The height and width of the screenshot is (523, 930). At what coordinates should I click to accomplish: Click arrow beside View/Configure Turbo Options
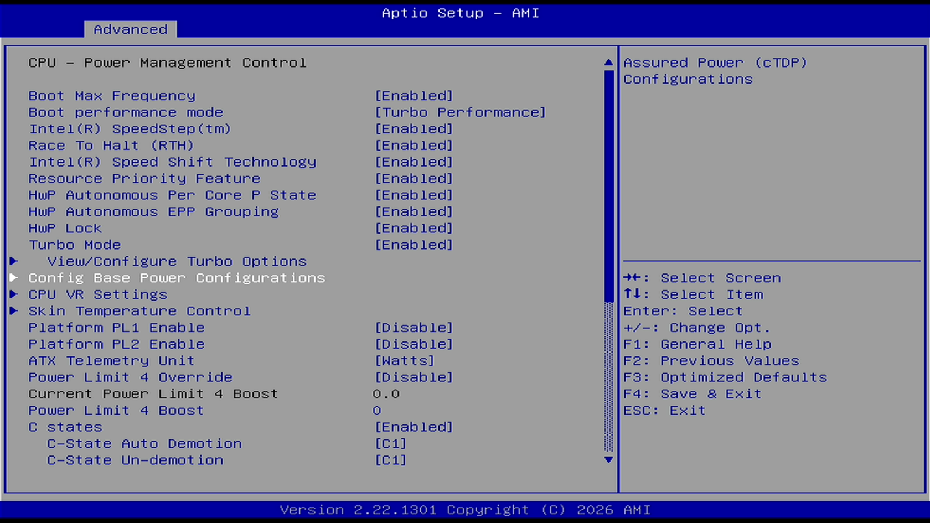click(x=14, y=261)
